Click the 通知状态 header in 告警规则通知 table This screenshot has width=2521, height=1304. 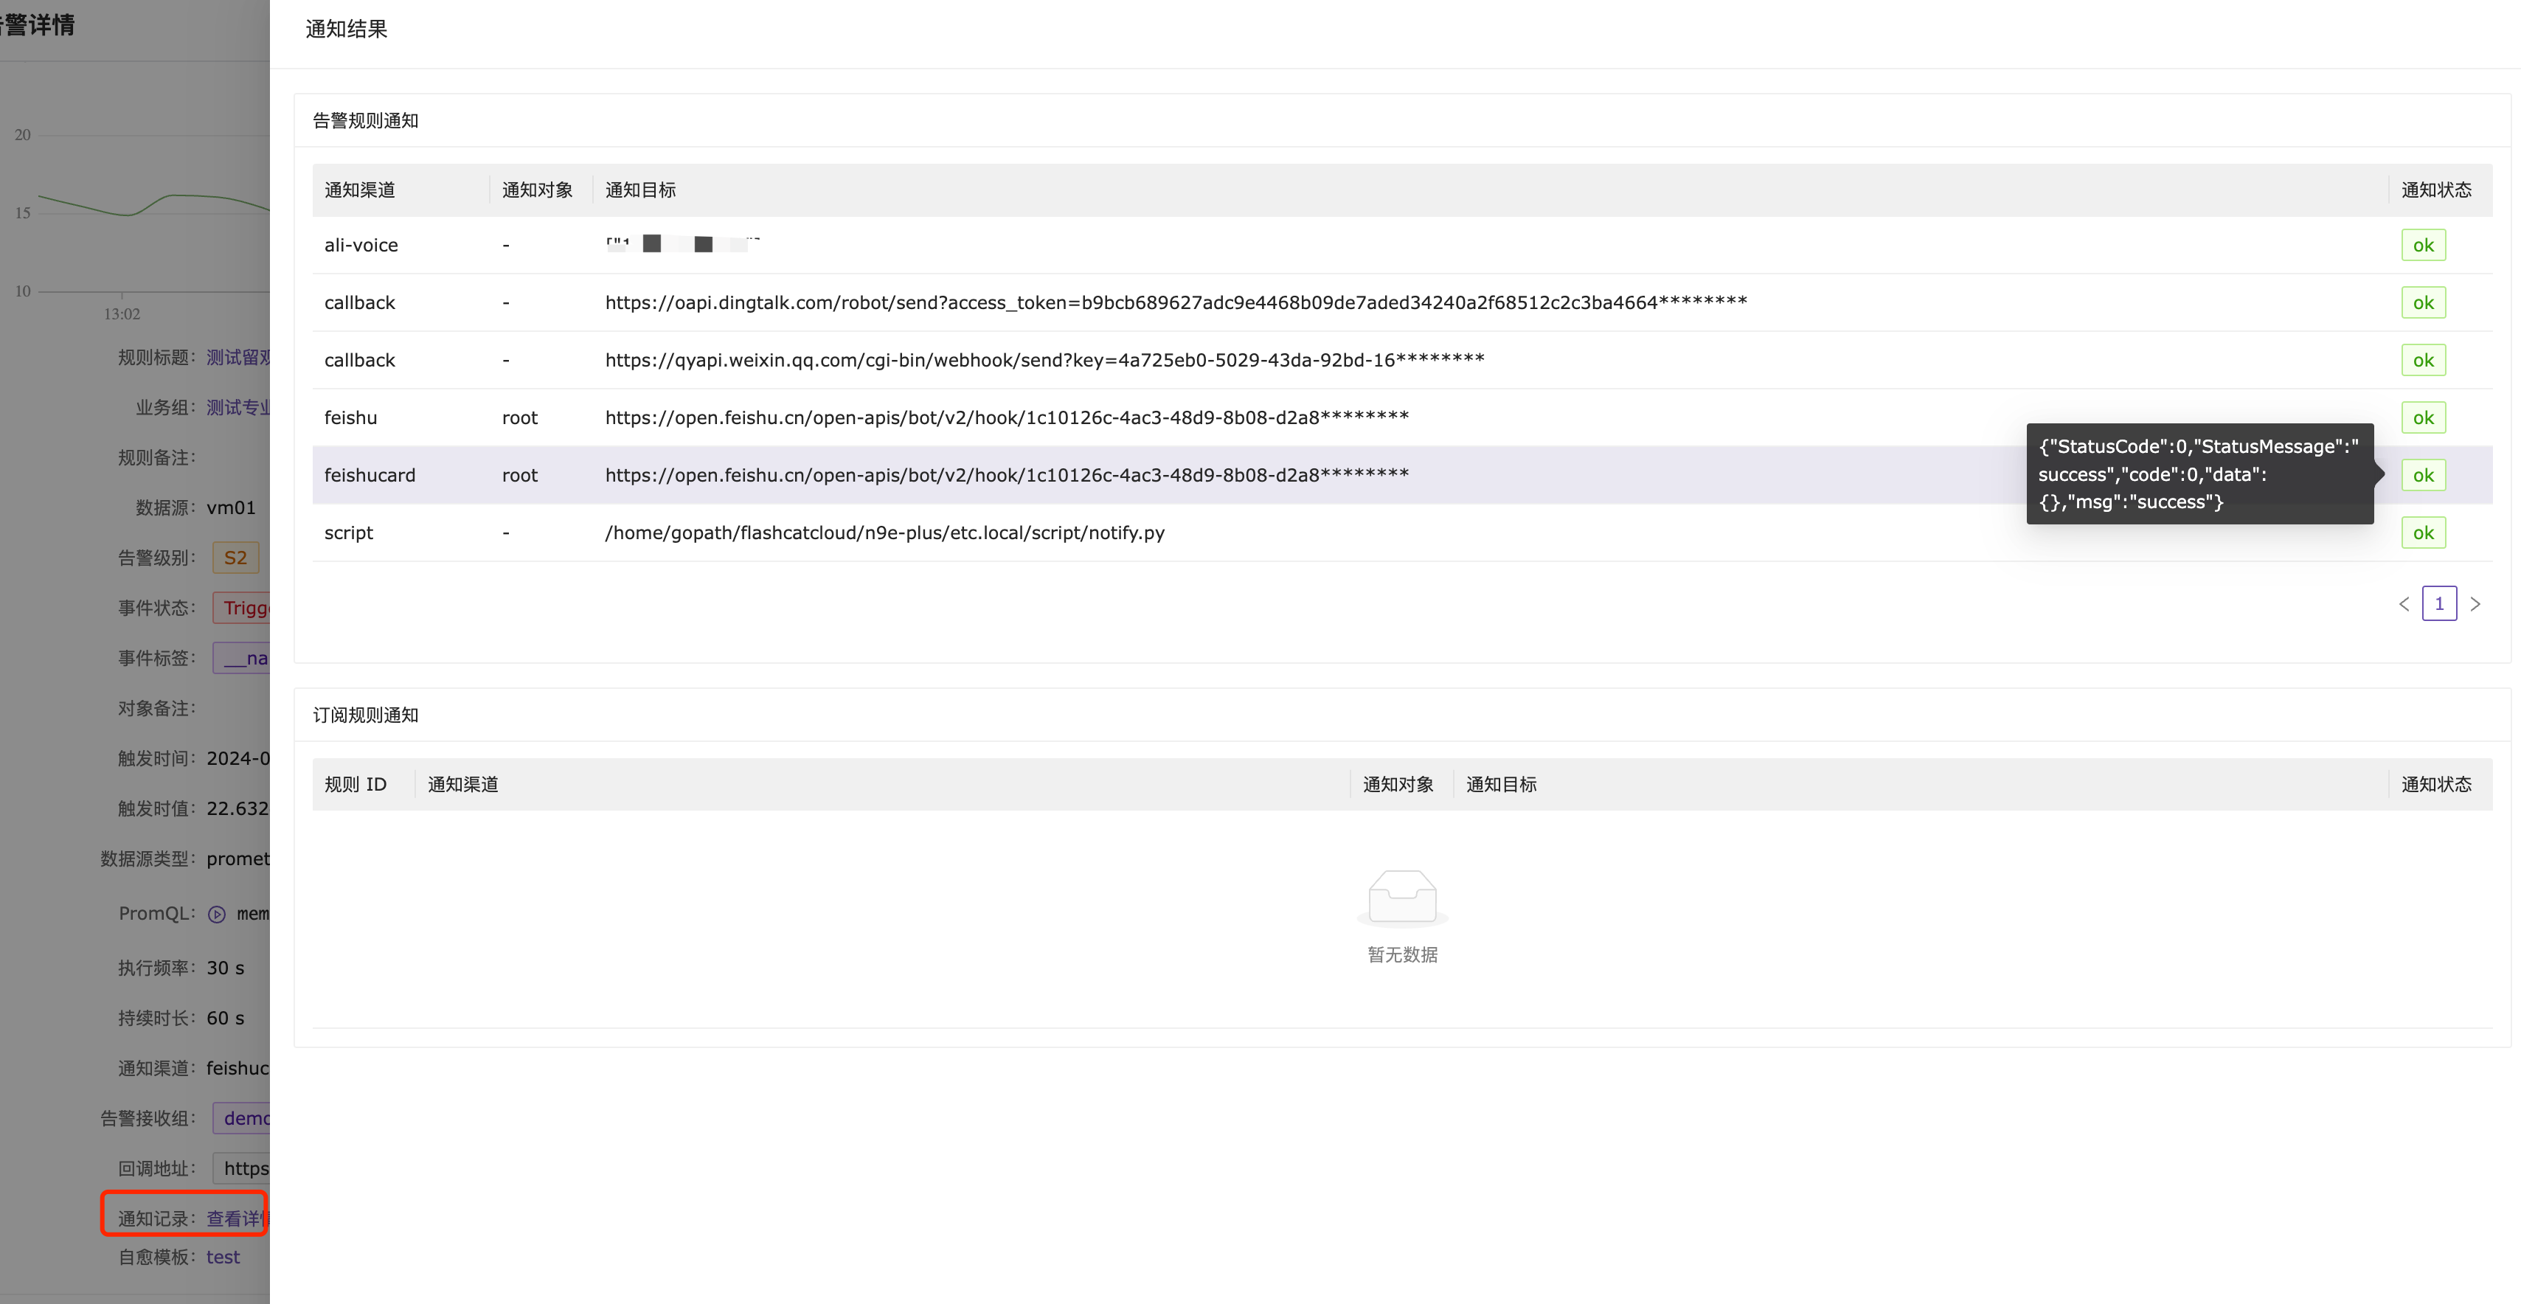(2437, 190)
